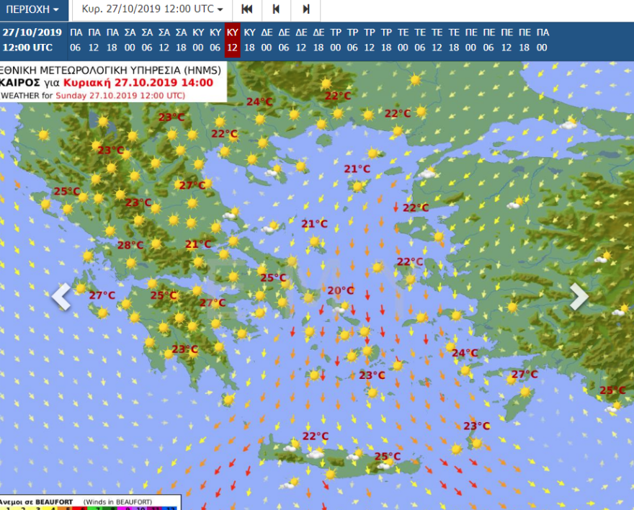The image size is (634, 510).
Task: Select the ΠΑ 06 timestep
Action: click(76, 41)
